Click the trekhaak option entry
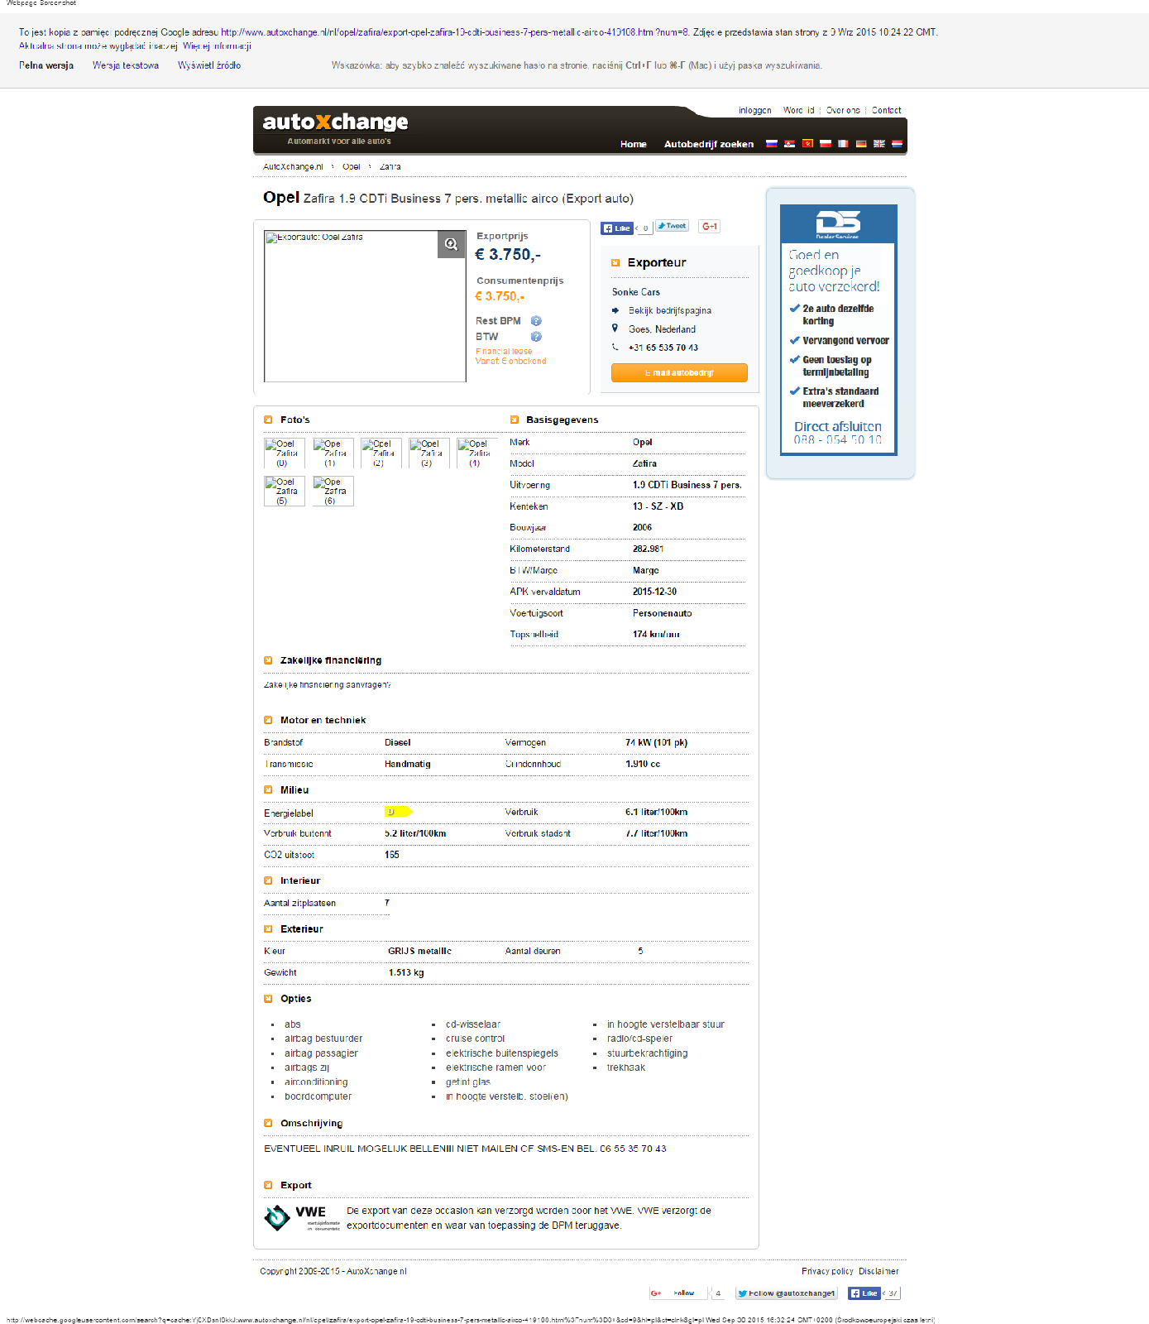Screen dimensions: 1149x1324 [626, 1067]
